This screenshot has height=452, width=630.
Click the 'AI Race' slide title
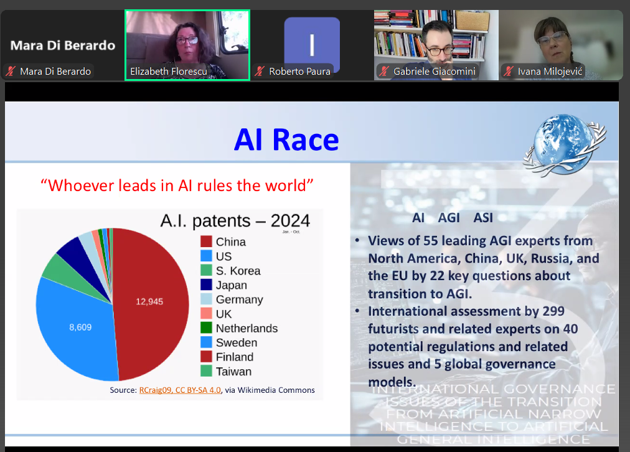tap(286, 139)
